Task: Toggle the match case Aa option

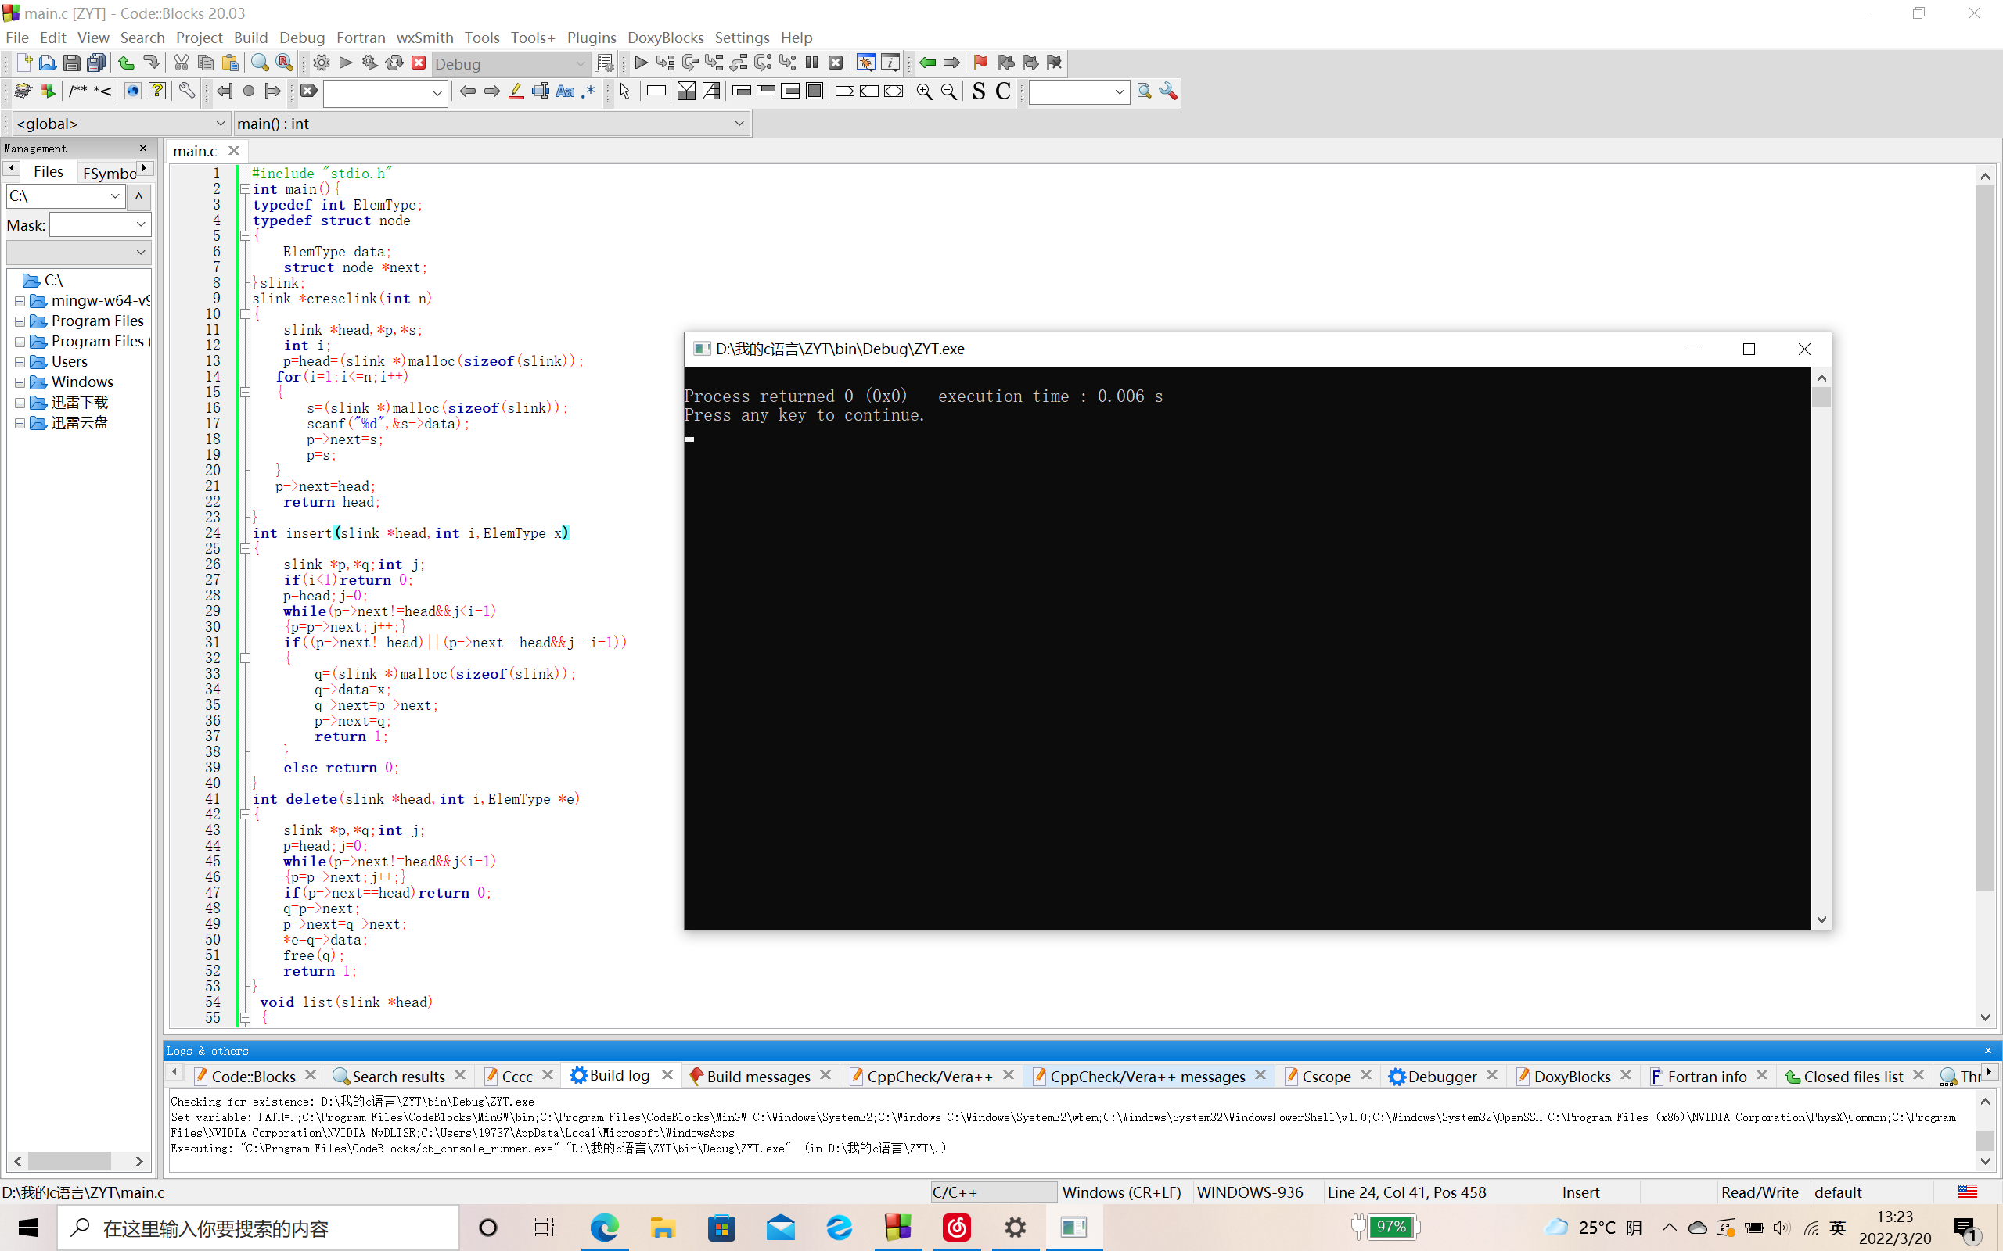Action: [564, 91]
